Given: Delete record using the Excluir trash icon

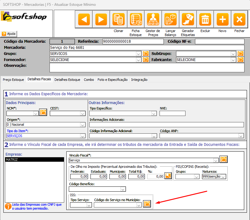Looking at the screenshot, I should pos(205,19).
